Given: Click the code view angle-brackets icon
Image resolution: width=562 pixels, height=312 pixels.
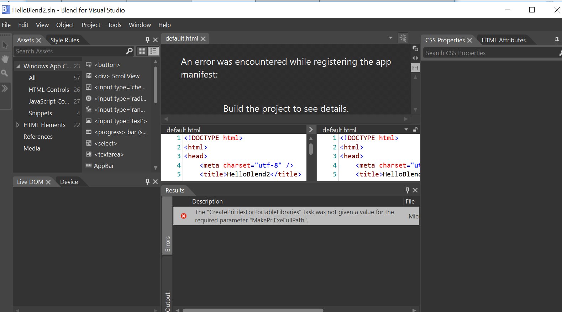Looking at the screenshot, I should tap(415, 58).
